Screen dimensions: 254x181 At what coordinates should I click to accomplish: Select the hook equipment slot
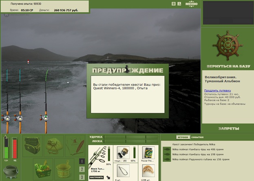123,171
